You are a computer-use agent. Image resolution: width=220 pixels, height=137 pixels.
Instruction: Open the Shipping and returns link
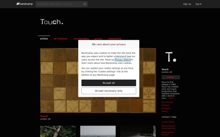pyautogui.click(x=168, y=133)
